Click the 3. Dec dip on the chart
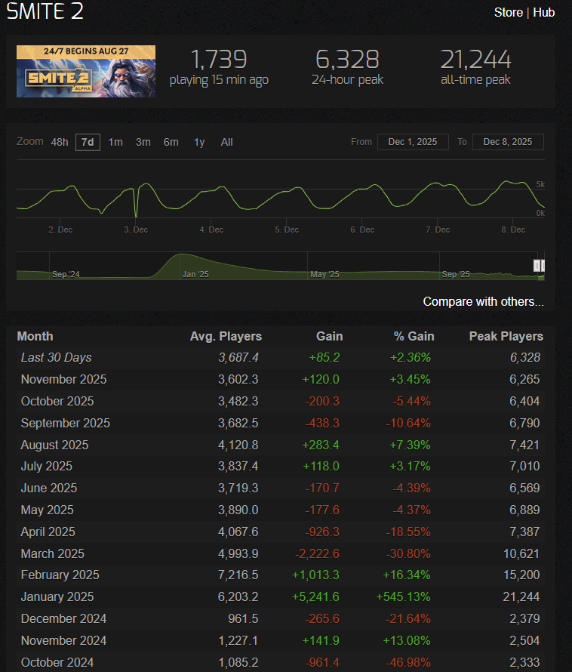Screen dimensions: 572x672 pos(136,216)
